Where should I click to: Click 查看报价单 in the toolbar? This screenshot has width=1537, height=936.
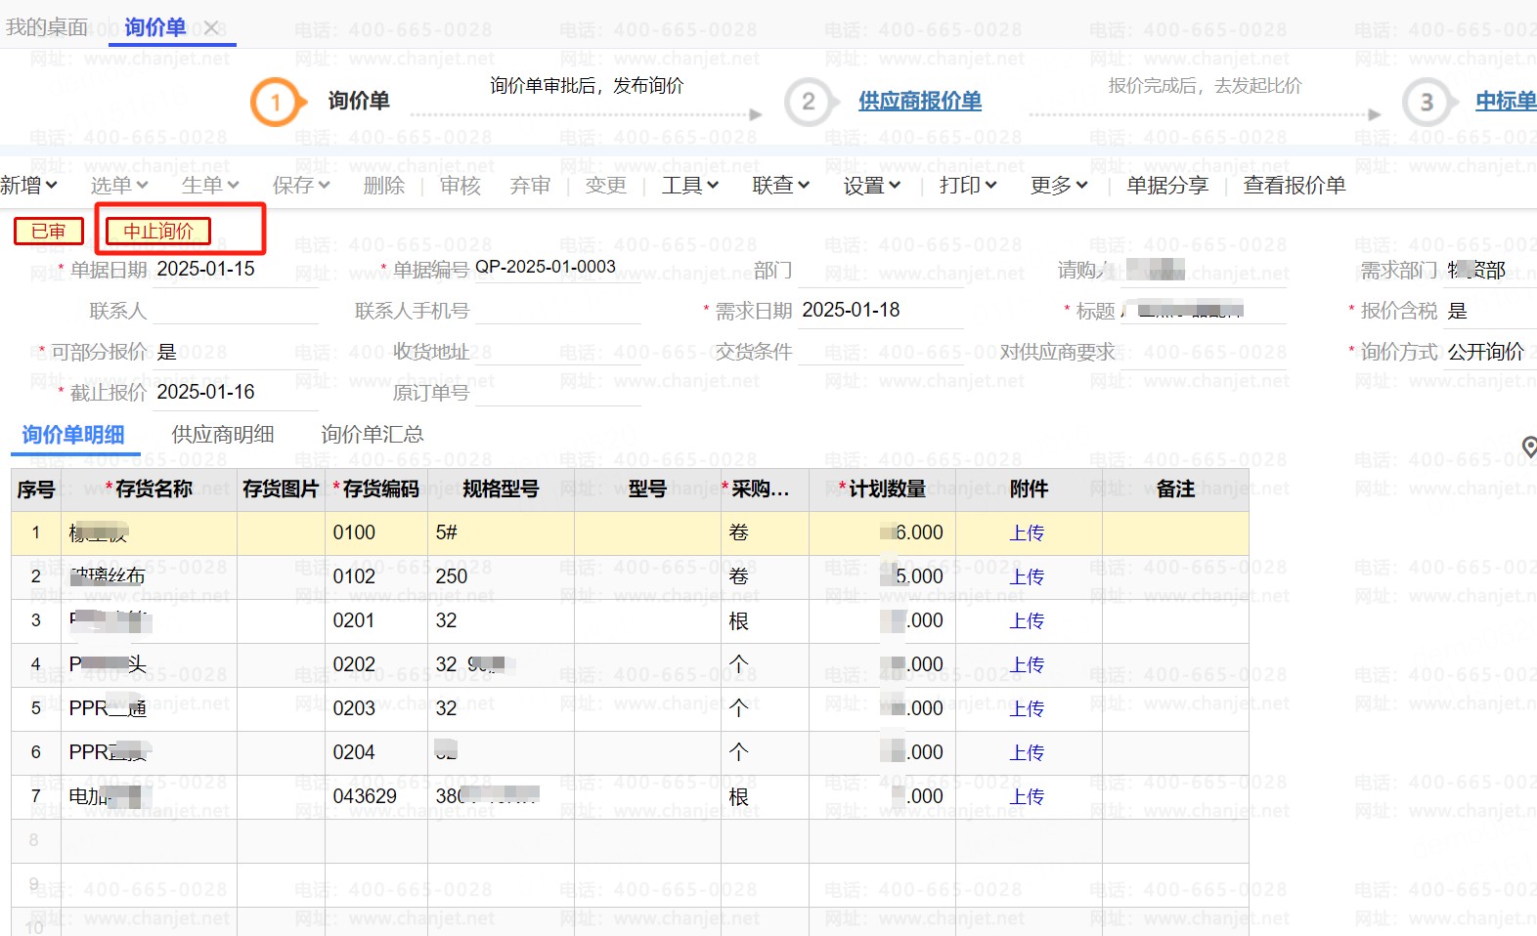(1294, 186)
